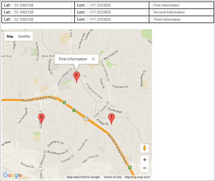Click the Lon field showing -117.2533825
Screen dimensions: 215x181
point(117,12)
